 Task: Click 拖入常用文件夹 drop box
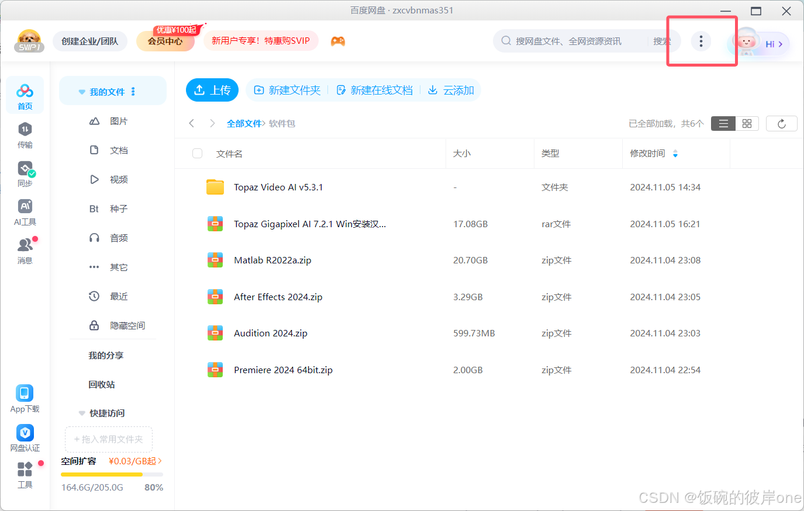coord(109,439)
